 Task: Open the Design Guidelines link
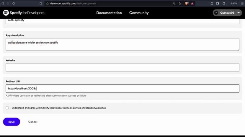(96, 108)
